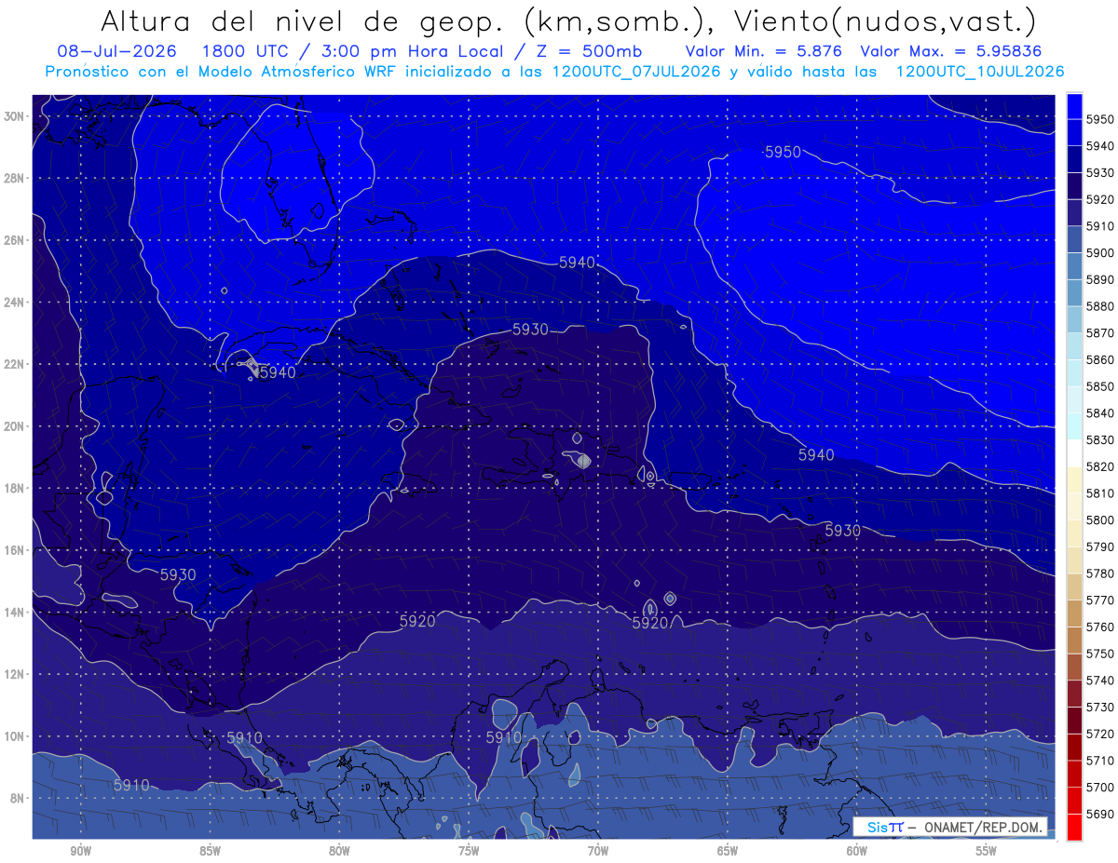Click the color scale label 5800
The height and width of the screenshot is (863, 1118).
pos(1100,519)
